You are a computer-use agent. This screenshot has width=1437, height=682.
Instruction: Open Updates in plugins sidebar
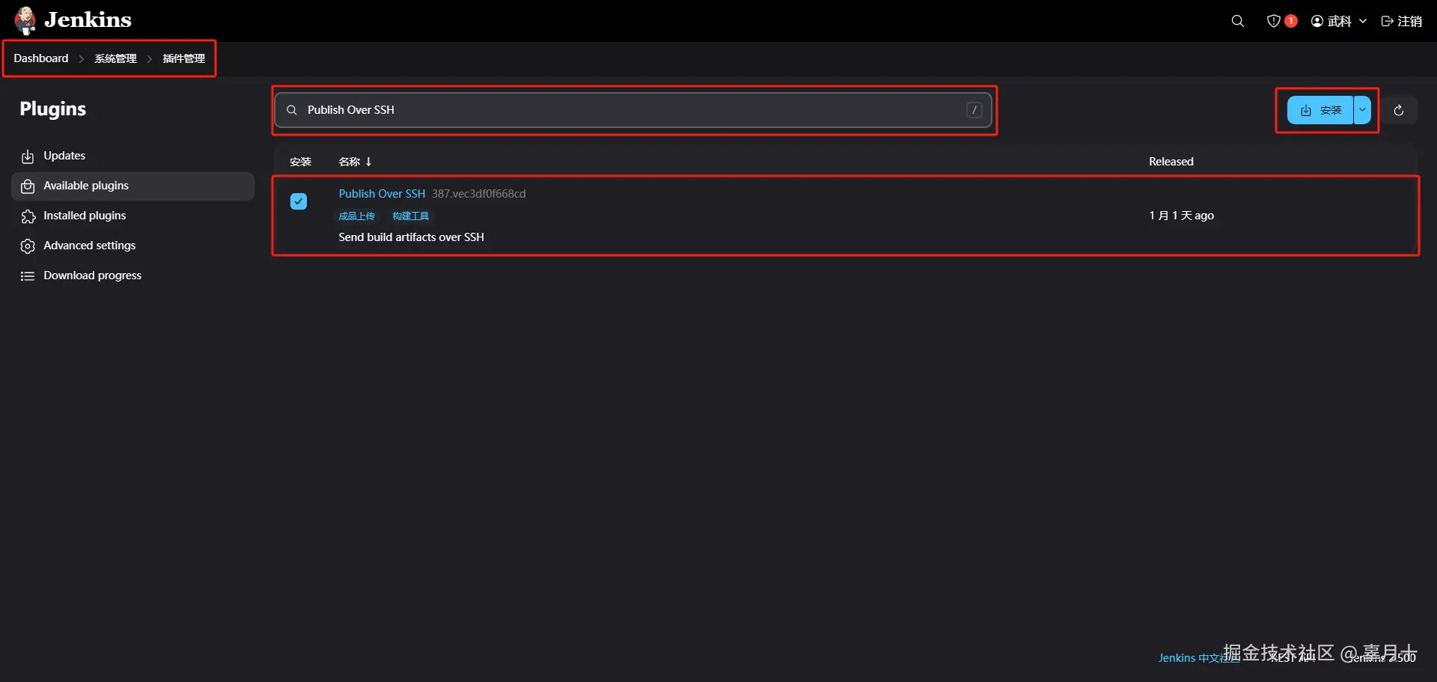click(133, 156)
